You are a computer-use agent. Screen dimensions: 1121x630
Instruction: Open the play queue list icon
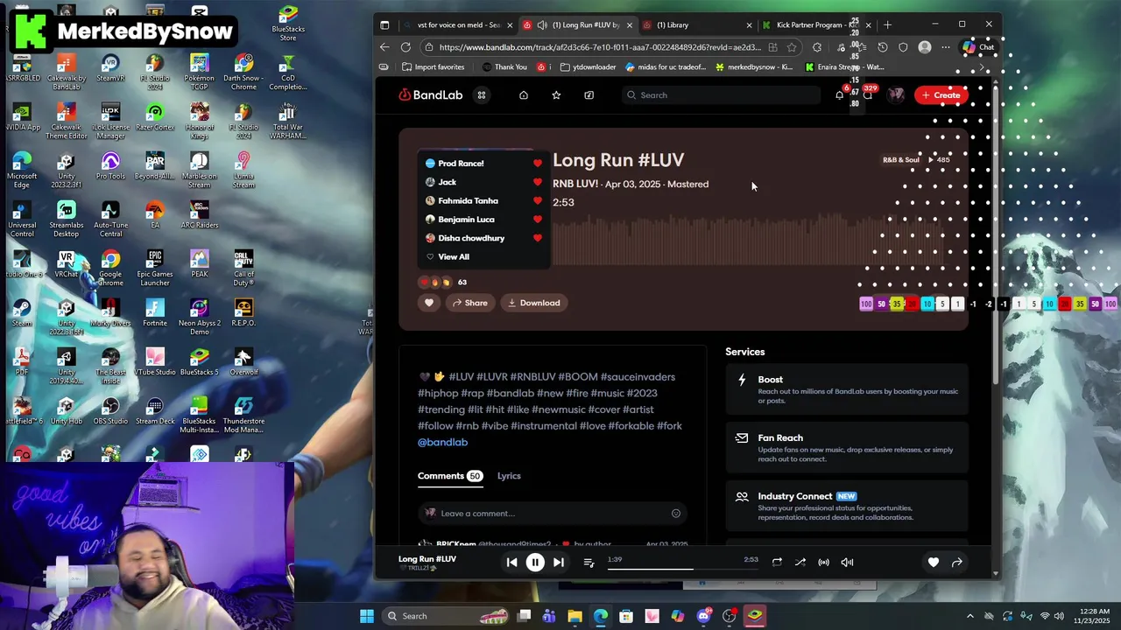[x=589, y=563]
